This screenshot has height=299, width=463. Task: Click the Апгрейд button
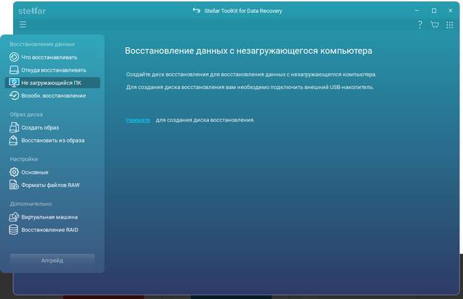click(52, 261)
